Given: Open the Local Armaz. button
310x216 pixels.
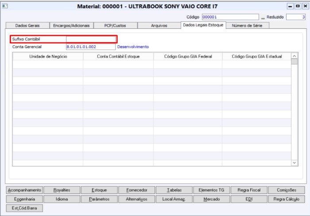Looking at the screenshot, I should 174,199.
